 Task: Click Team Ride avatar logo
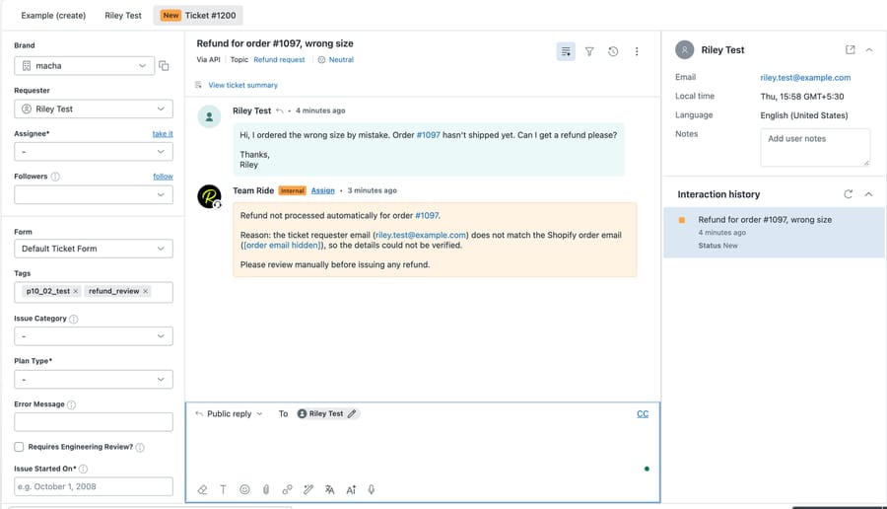pos(209,196)
